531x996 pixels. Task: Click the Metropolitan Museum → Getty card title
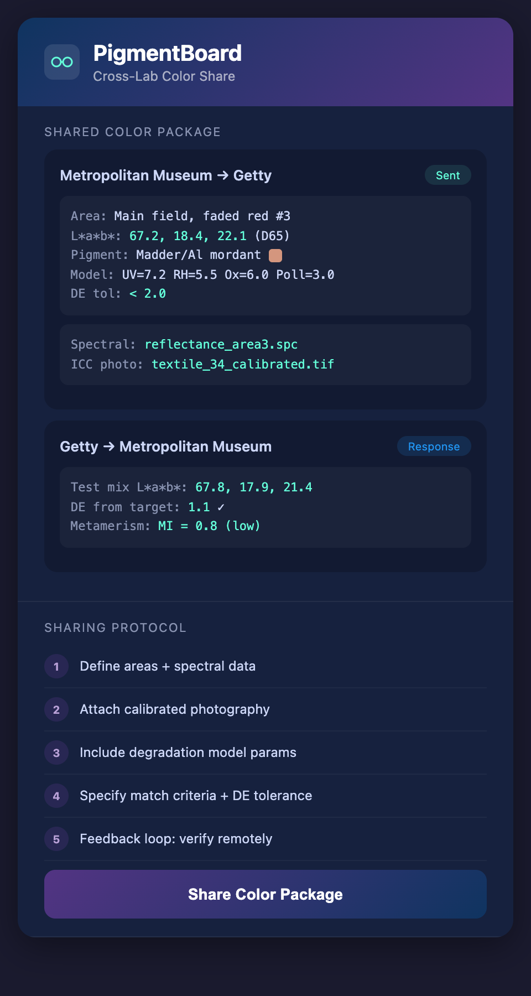pyautogui.click(x=166, y=175)
